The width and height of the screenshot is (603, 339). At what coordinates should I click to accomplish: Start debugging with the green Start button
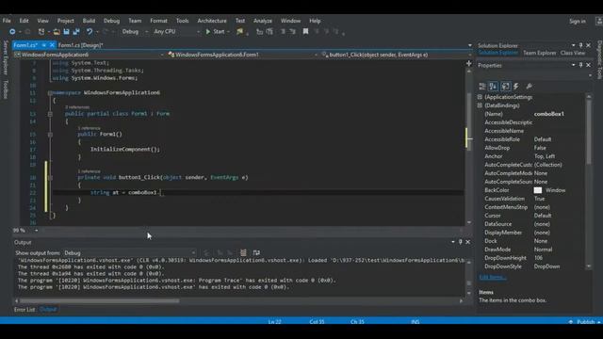pos(216,31)
